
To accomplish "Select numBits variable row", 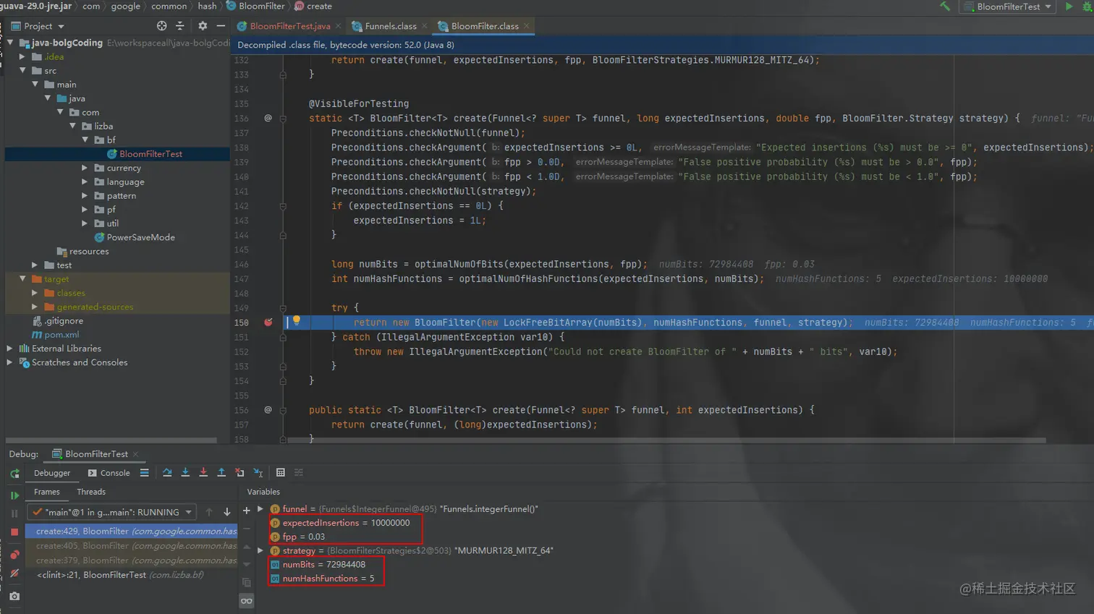I will [323, 565].
